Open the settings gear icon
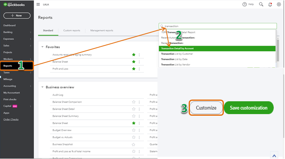The width and height of the screenshot is (285, 159). click(x=279, y=4)
